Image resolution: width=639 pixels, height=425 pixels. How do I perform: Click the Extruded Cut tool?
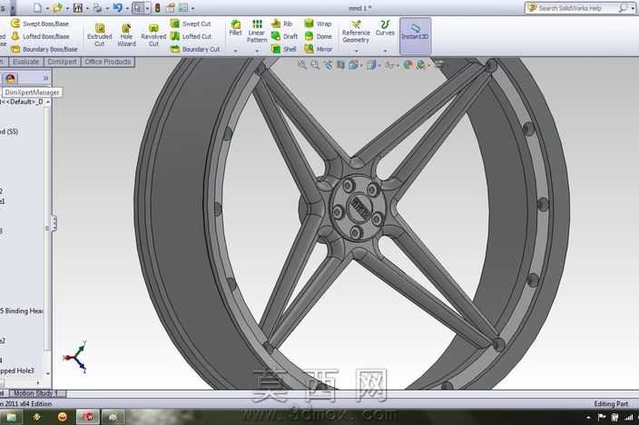pyautogui.click(x=100, y=34)
